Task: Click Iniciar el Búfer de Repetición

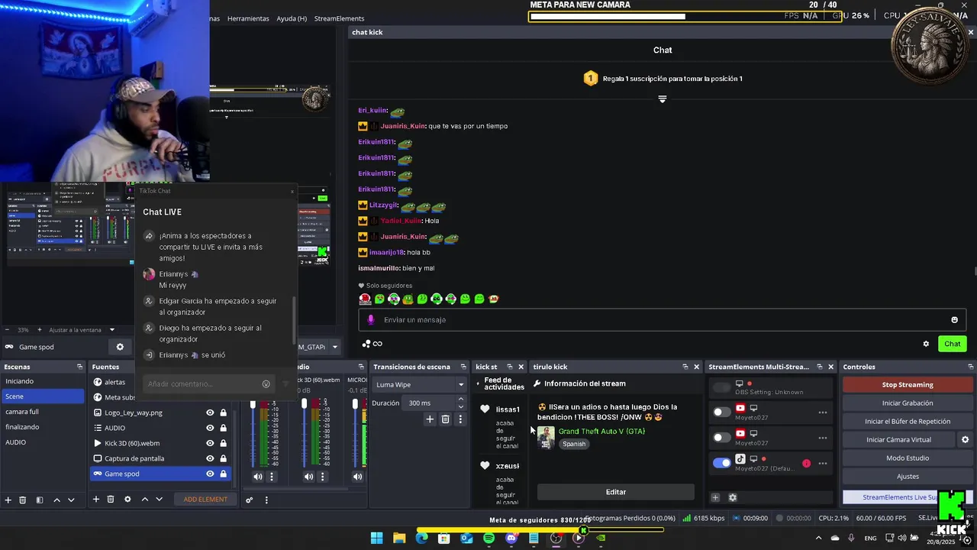Action: (x=908, y=422)
